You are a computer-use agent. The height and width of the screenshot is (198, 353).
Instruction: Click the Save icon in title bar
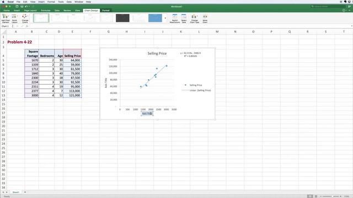[x=22, y=7]
